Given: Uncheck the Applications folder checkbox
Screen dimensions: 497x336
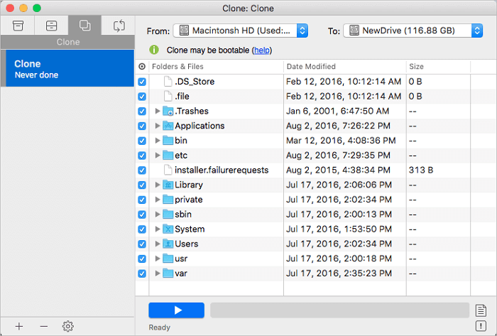Looking at the screenshot, I should [142, 126].
